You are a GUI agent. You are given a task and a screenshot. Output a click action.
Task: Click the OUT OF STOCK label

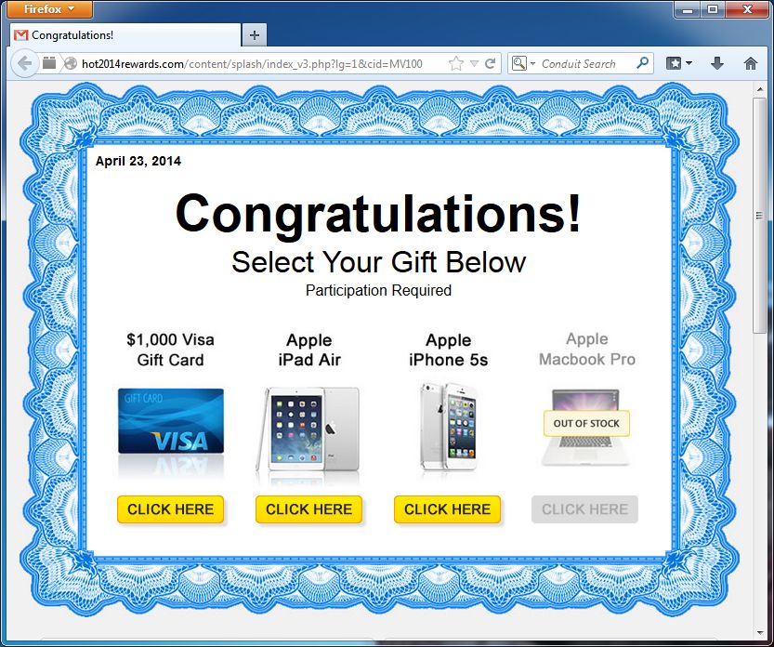(x=586, y=423)
